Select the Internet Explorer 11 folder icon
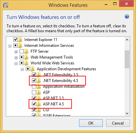This screenshot has height=133, width=136. [x=20, y=40]
